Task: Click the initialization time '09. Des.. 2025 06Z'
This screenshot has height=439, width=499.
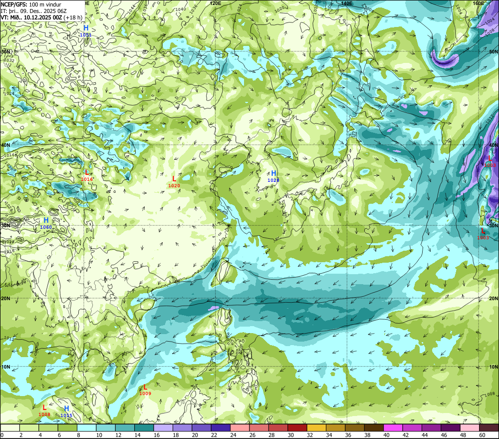Action: [43, 11]
